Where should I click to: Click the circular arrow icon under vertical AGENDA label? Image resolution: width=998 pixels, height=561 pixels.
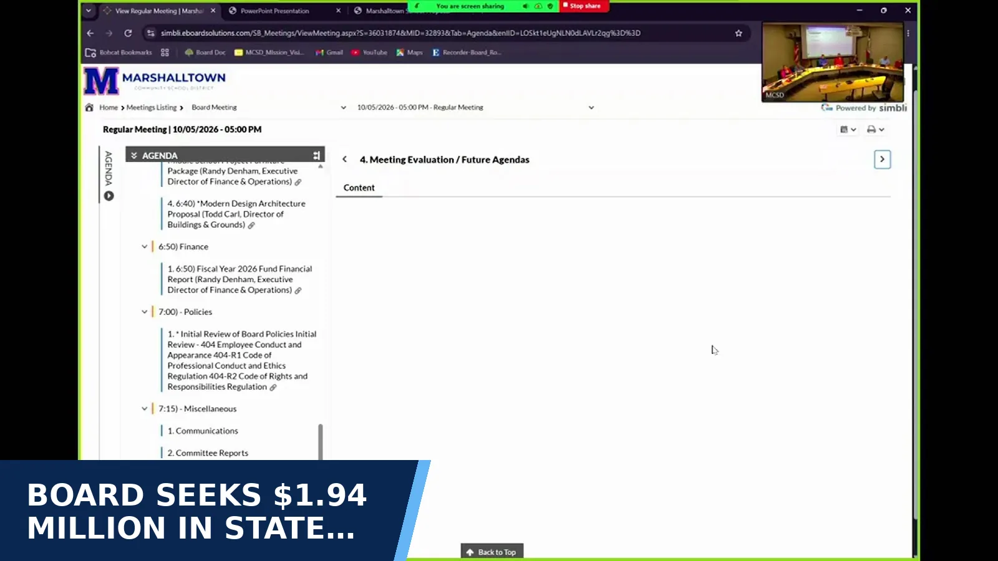pyautogui.click(x=109, y=196)
